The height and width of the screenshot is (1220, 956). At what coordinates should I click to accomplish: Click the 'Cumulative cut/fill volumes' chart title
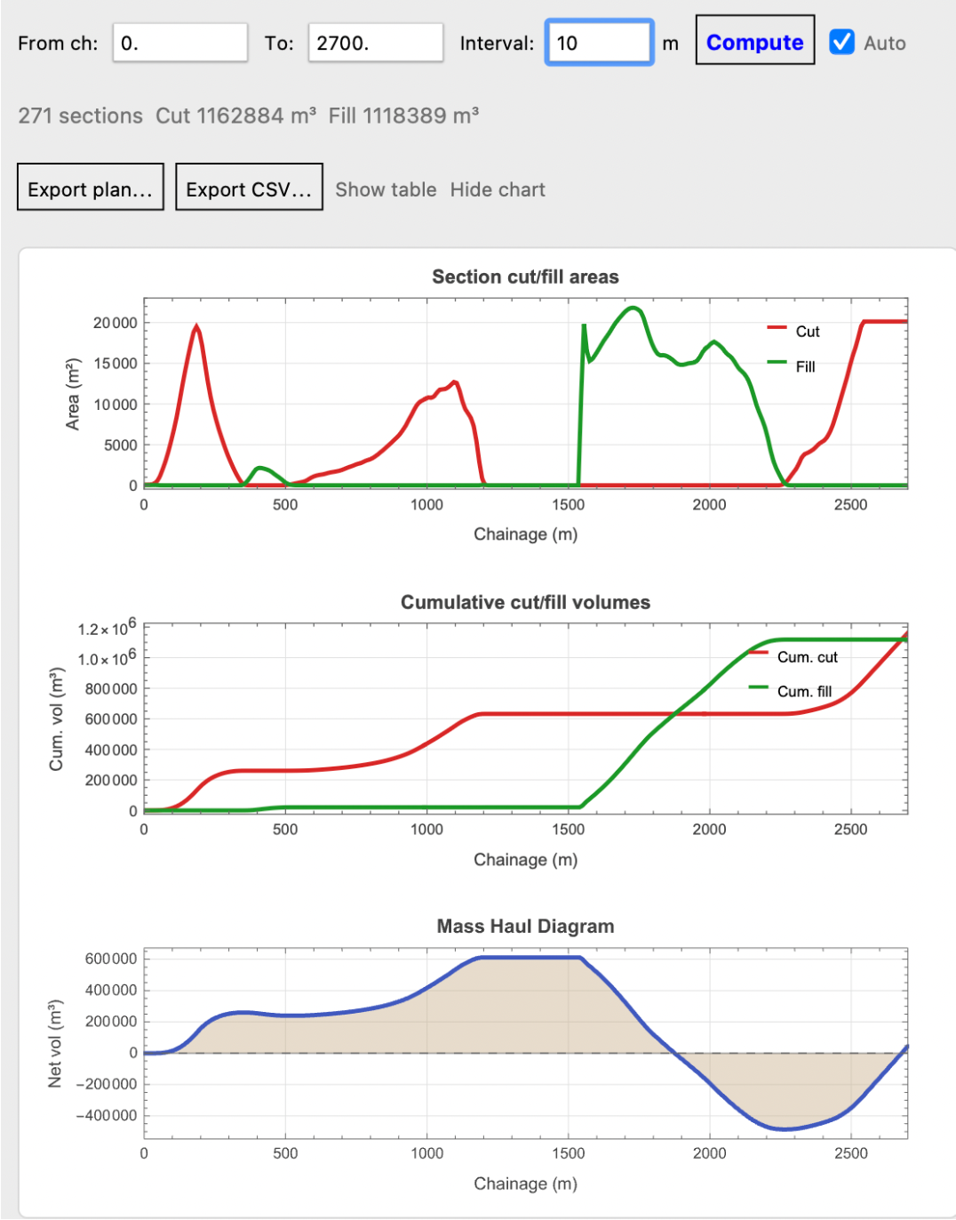point(525,602)
